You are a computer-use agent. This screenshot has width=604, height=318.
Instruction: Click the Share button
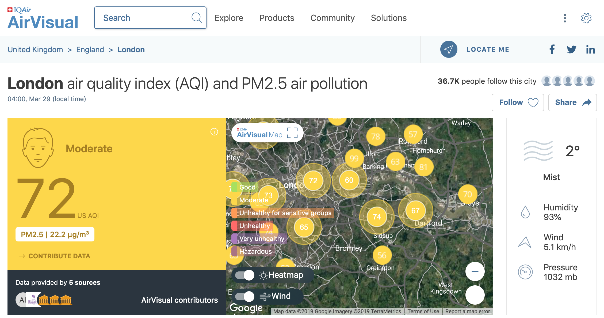[x=572, y=102]
